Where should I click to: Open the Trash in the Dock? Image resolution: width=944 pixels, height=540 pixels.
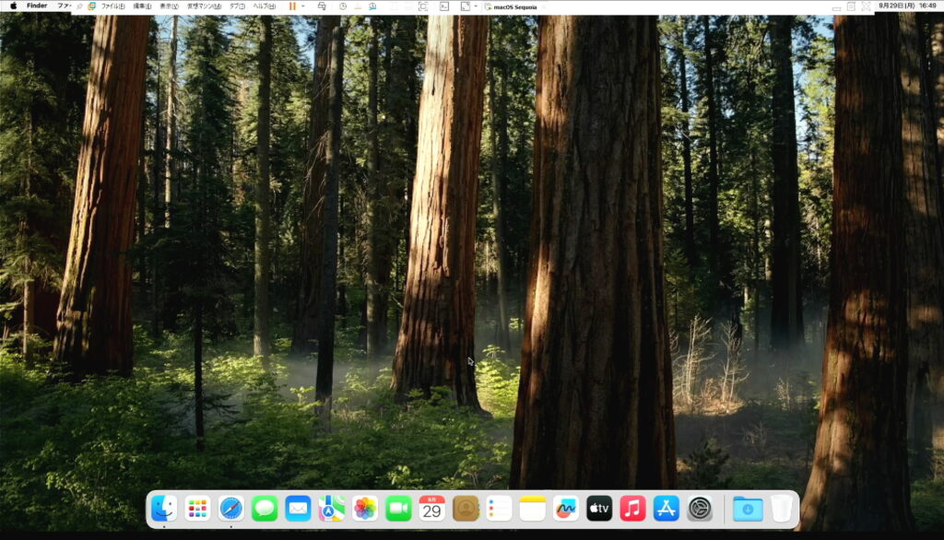(782, 508)
